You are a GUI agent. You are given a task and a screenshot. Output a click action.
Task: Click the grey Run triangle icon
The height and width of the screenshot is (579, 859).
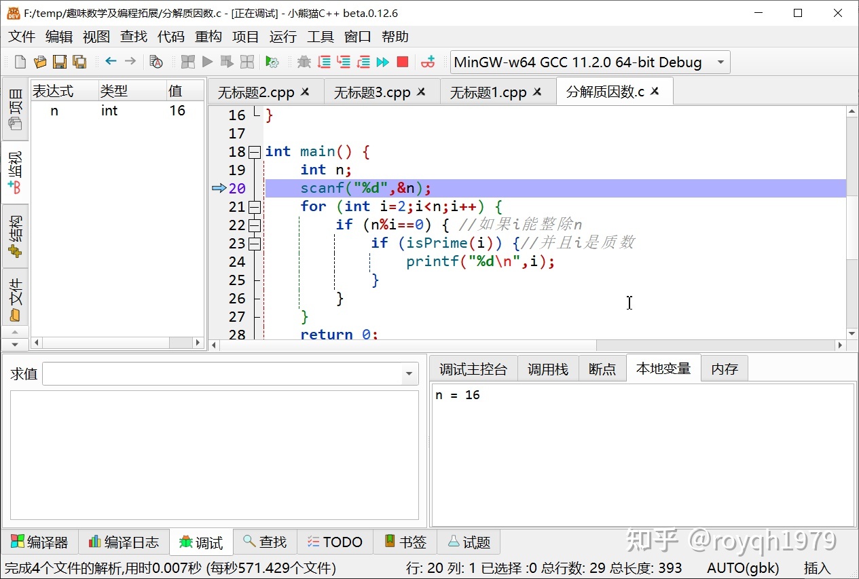tap(208, 62)
